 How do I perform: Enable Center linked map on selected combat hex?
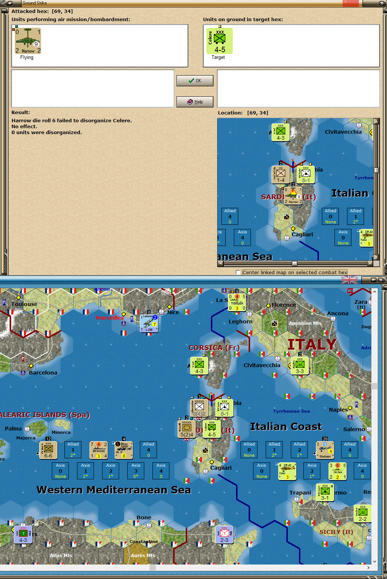[x=238, y=272]
